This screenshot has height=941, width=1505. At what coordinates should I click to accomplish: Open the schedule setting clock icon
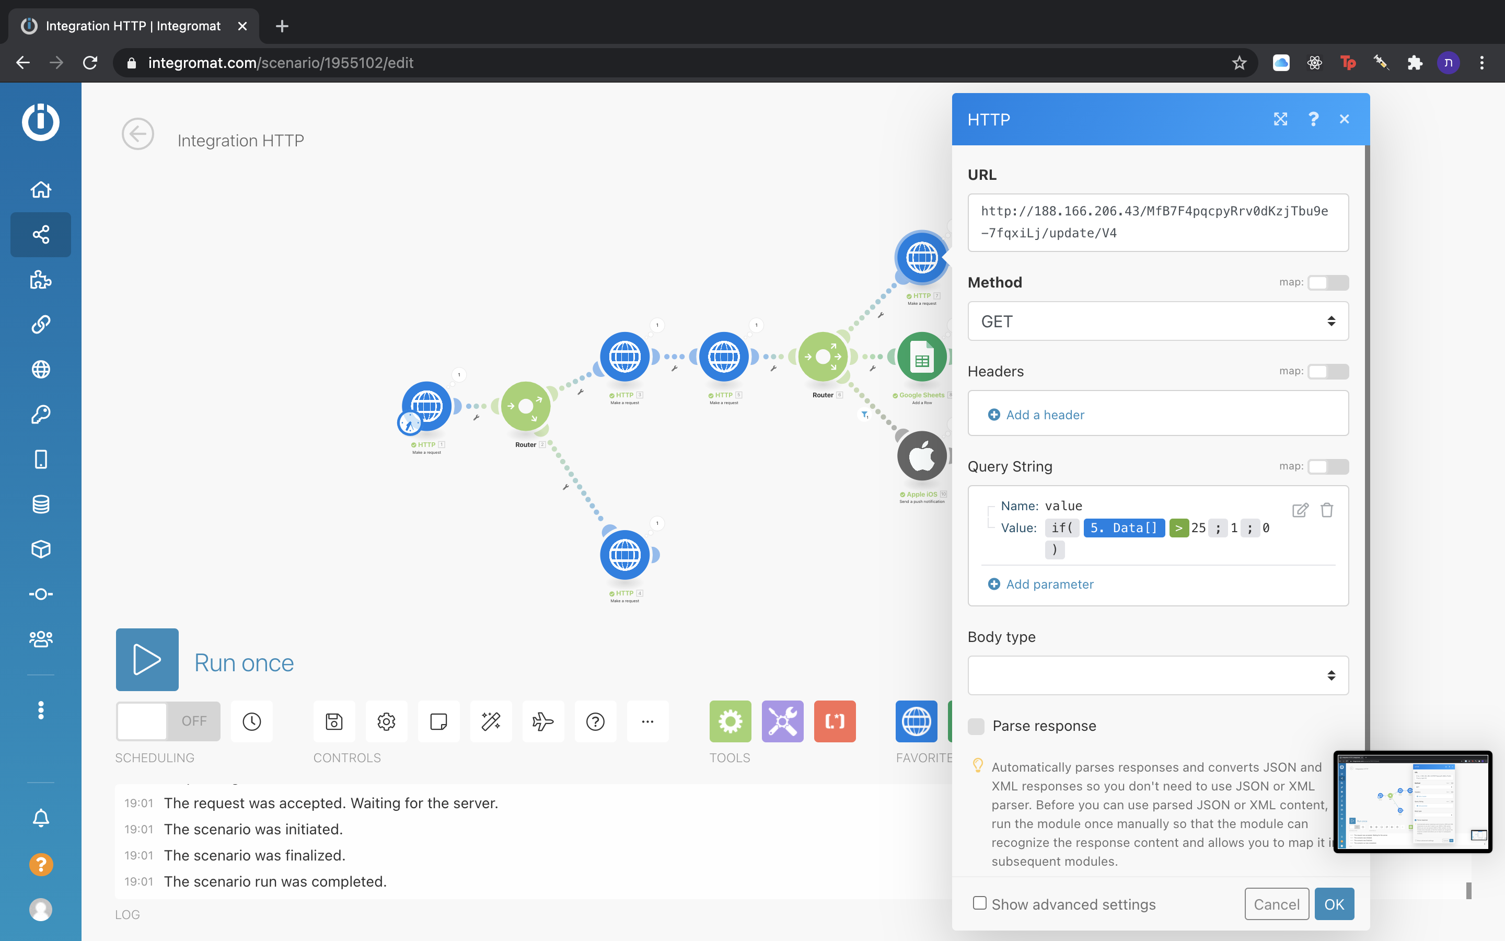252,721
